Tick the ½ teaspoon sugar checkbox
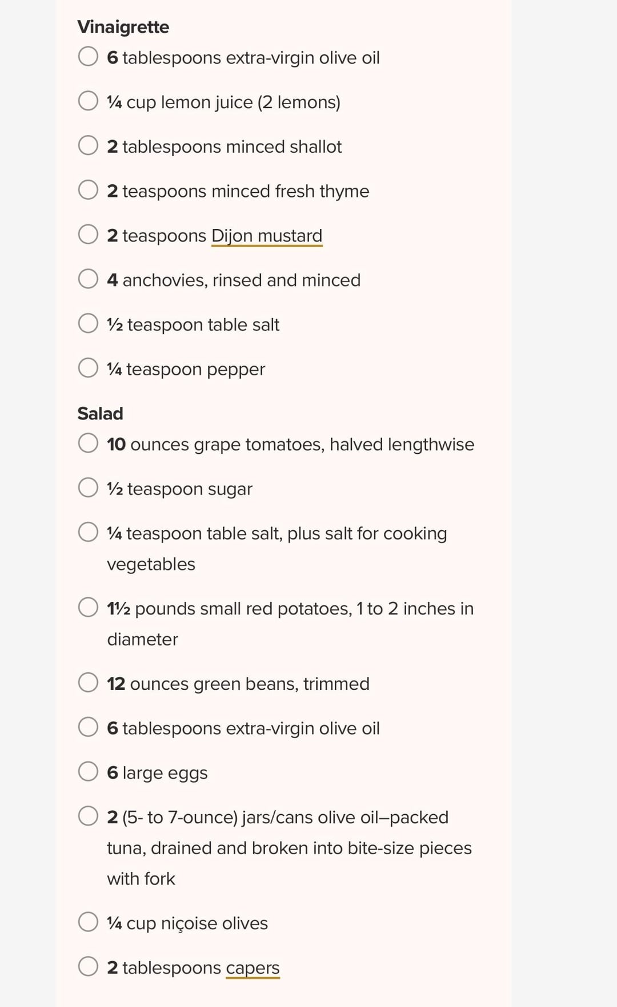The height and width of the screenshot is (1007, 617). click(x=88, y=487)
